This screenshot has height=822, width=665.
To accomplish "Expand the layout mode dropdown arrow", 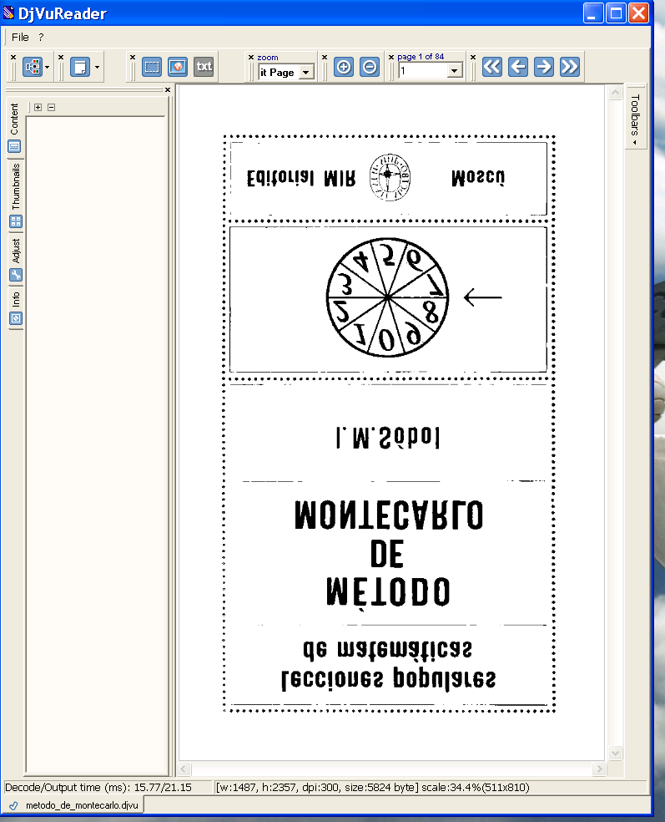I will (x=47, y=67).
